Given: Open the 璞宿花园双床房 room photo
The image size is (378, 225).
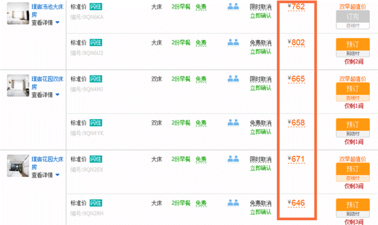Looking at the screenshot, I should click(x=18, y=86).
